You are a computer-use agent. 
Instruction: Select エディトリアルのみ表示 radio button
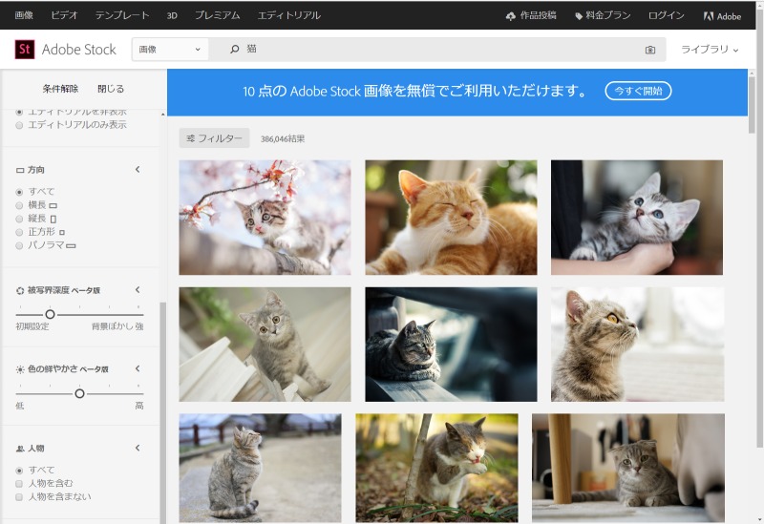[19, 125]
